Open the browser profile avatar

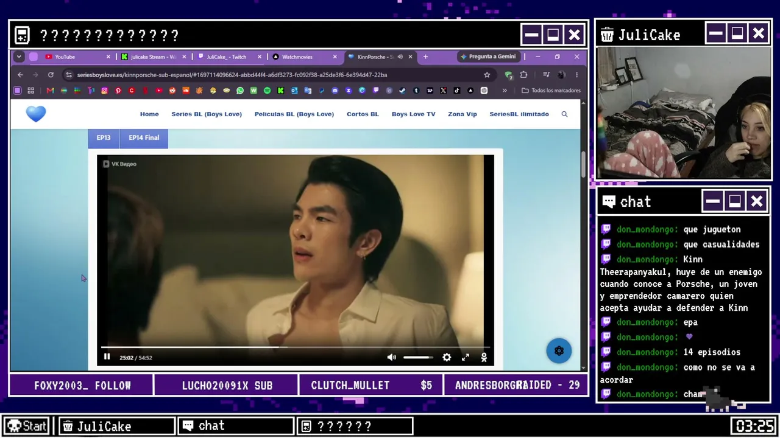coord(561,75)
